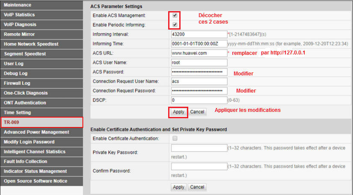The image size is (353, 195).
Task: Select Firewall Log sidebar item
Action: (x=42, y=83)
